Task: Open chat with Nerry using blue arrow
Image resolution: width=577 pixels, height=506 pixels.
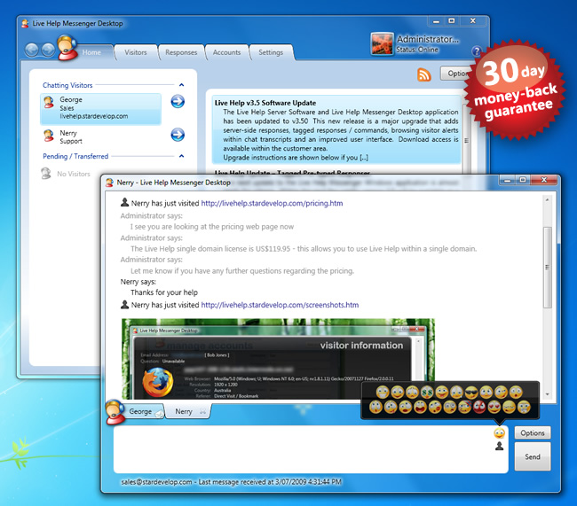Action: (x=178, y=135)
